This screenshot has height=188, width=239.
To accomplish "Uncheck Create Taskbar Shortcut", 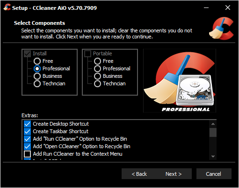I will pos(27,131).
